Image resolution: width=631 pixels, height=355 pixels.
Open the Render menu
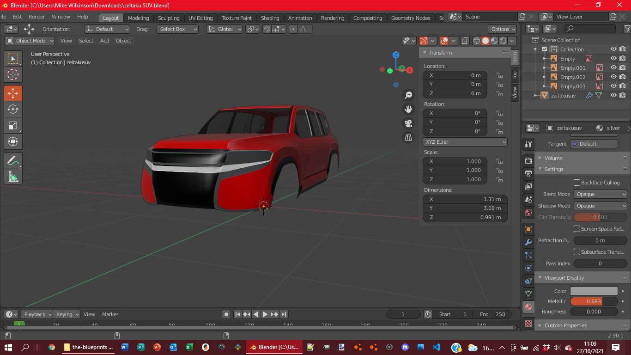click(x=37, y=17)
